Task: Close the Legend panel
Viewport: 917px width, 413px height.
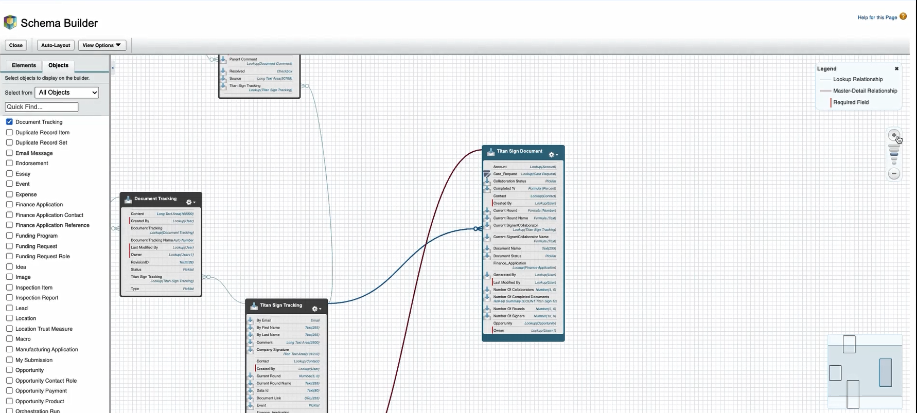Action: (896, 68)
